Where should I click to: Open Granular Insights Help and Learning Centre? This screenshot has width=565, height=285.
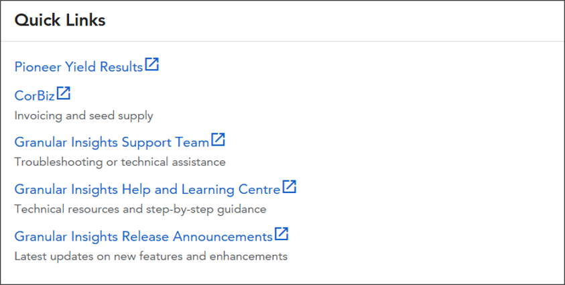tap(147, 190)
